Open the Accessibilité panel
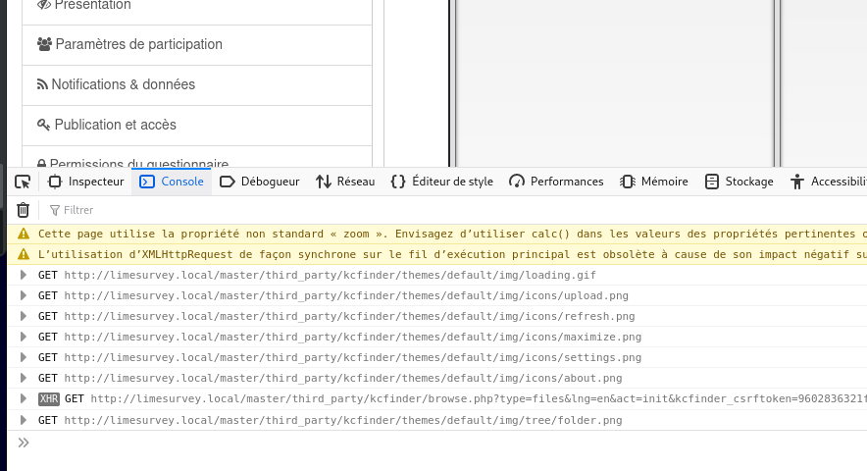 click(x=828, y=182)
